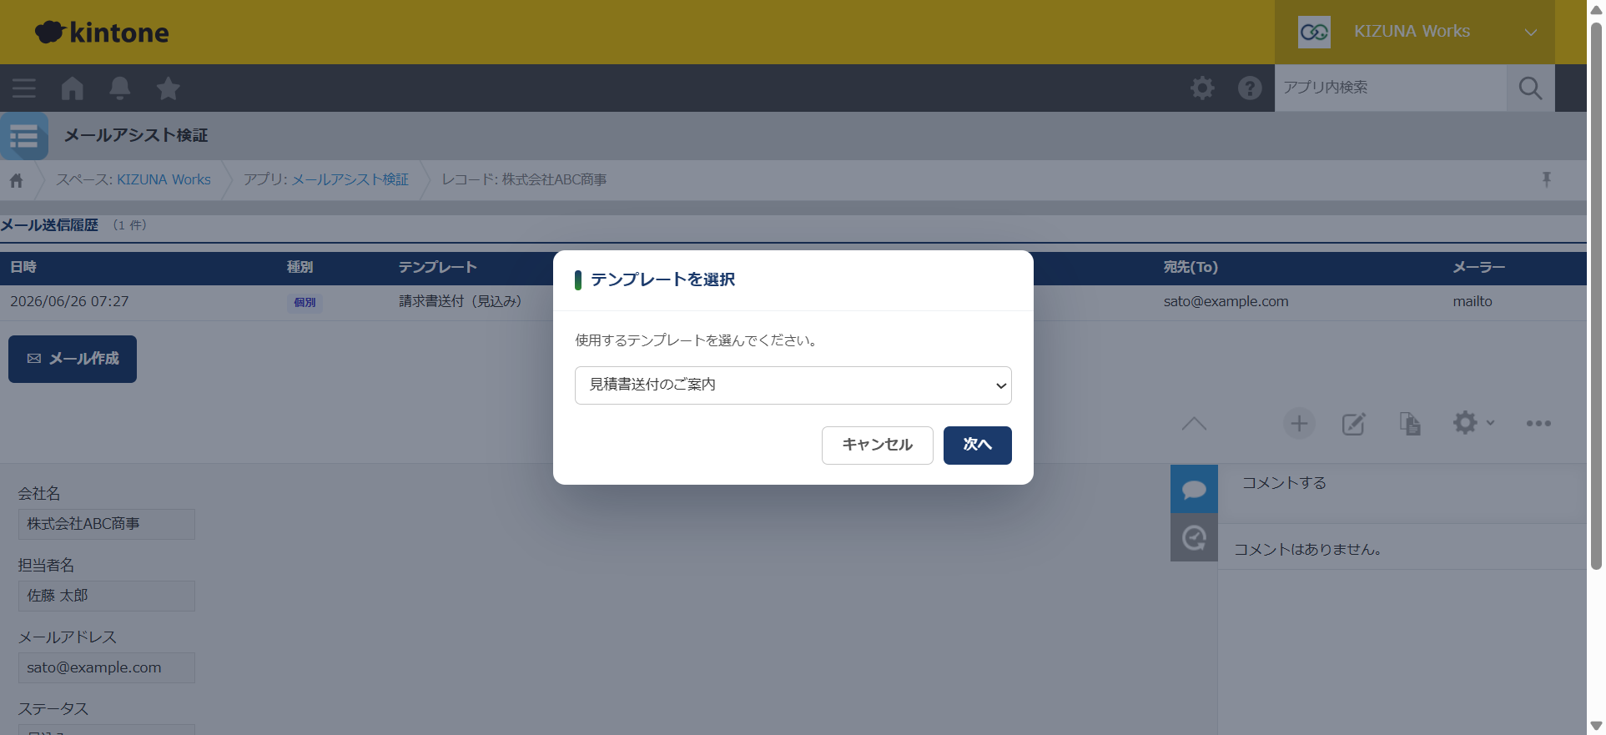Click the 次へ button
This screenshot has width=1606, height=735.
(977, 446)
